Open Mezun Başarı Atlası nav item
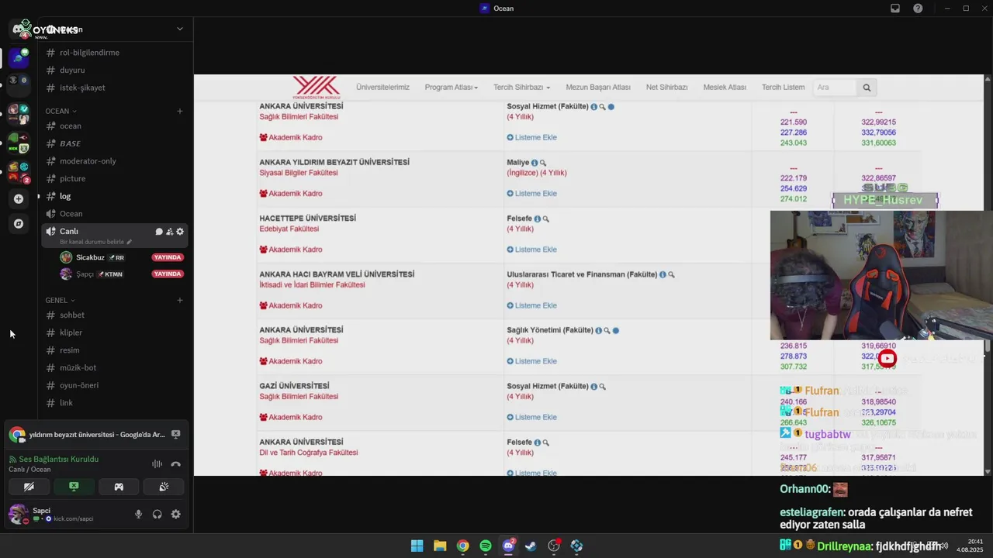Viewport: 993px width, 558px height. coord(598,88)
